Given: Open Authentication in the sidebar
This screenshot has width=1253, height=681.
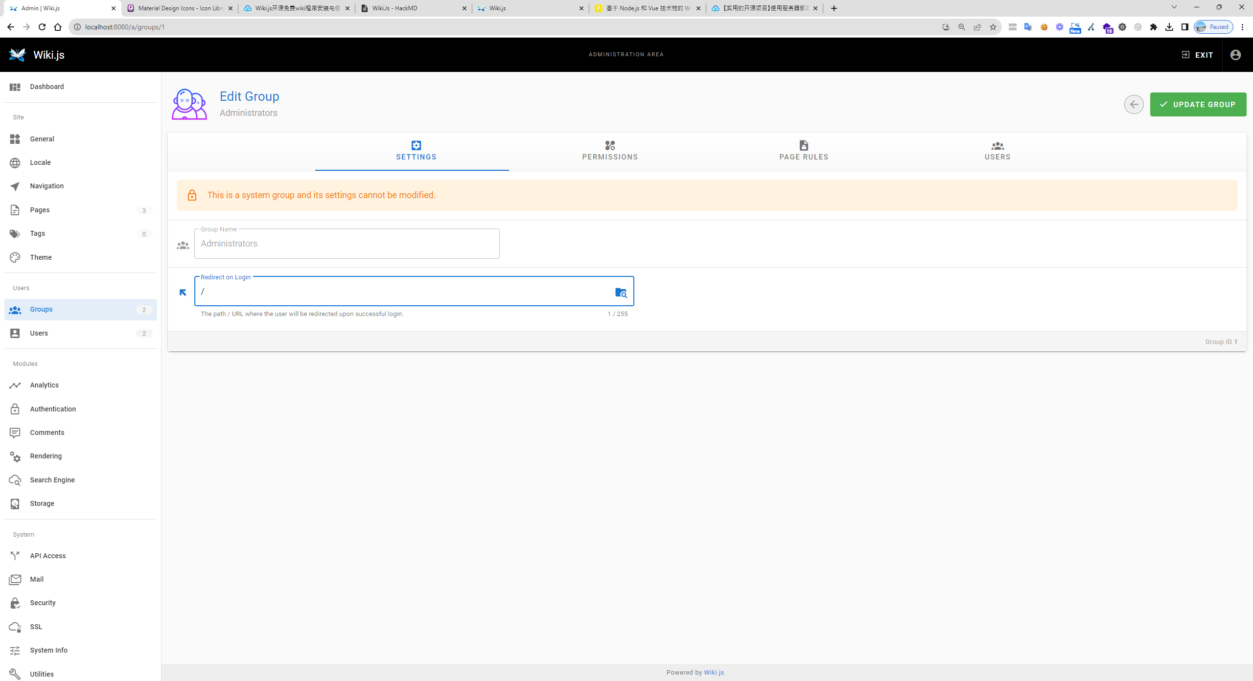Looking at the screenshot, I should pyautogui.click(x=52, y=409).
